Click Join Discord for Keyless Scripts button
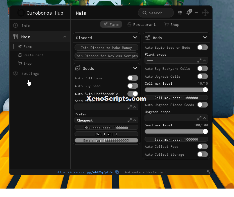234x197 pixels. click(x=106, y=56)
